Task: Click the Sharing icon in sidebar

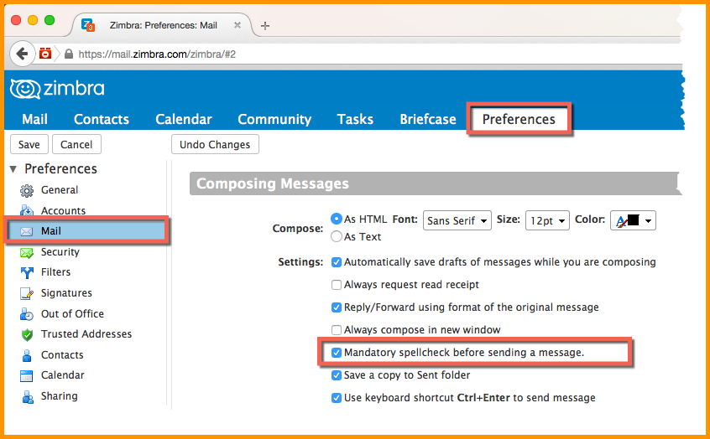Action: 28,396
